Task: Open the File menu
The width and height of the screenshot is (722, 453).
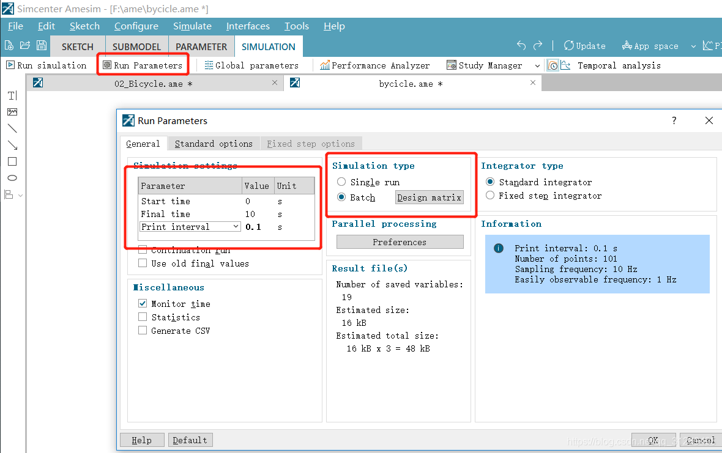Action: [16, 26]
